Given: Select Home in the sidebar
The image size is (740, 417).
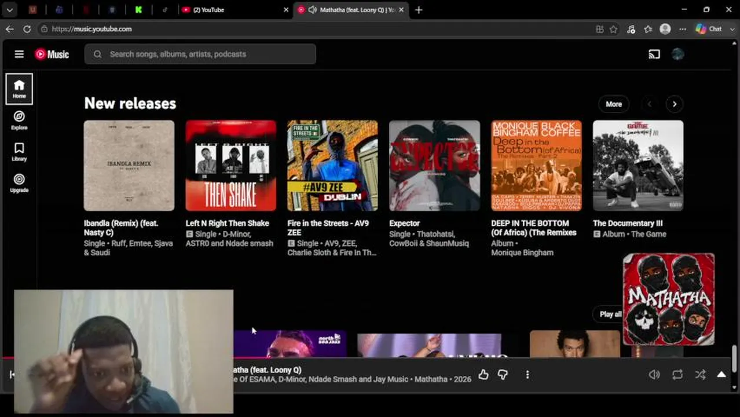Looking at the screenshot, I should (x=19, y=89).
